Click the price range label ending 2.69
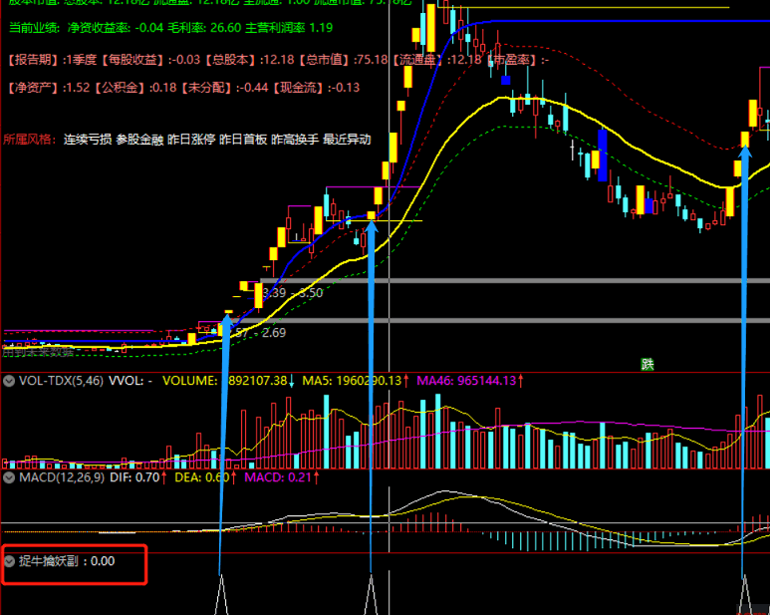Viewport: 770px width, 615px height. pos(259,333)
